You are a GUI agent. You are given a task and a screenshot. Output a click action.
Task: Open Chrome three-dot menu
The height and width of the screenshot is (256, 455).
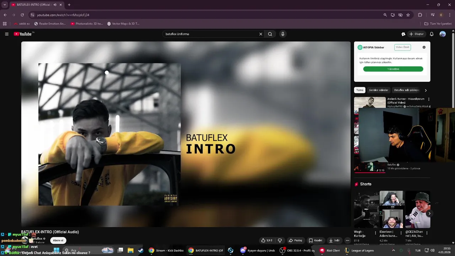449,15
